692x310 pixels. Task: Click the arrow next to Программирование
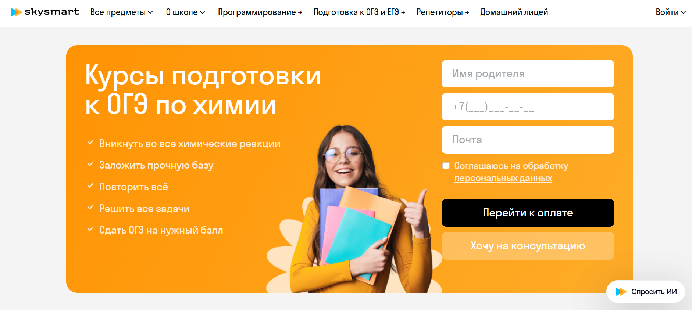(x=300, y=12)
